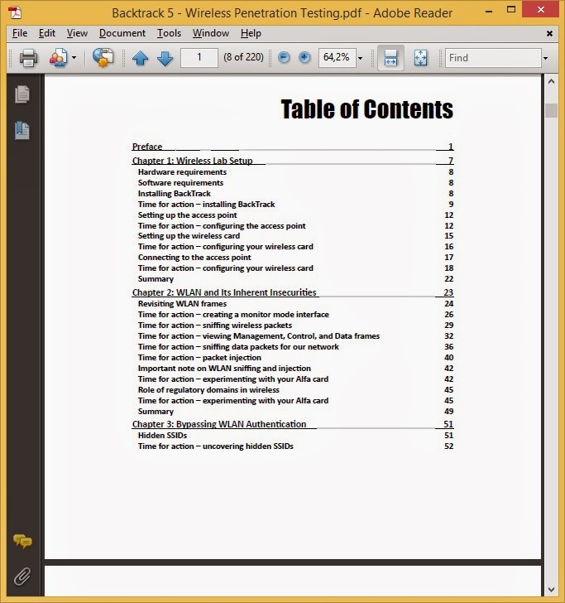Image resolution: width=565 pixels, height=603 pixels.
Task: Click Connecting to the access point
Action: [x=194, y=258]
